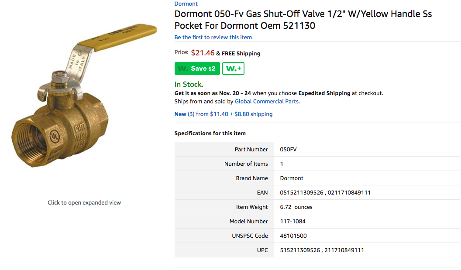Screen dimensions: 461x270
Task: Click the 'Click to open expanded view' text
Action: tap(84, 202)
